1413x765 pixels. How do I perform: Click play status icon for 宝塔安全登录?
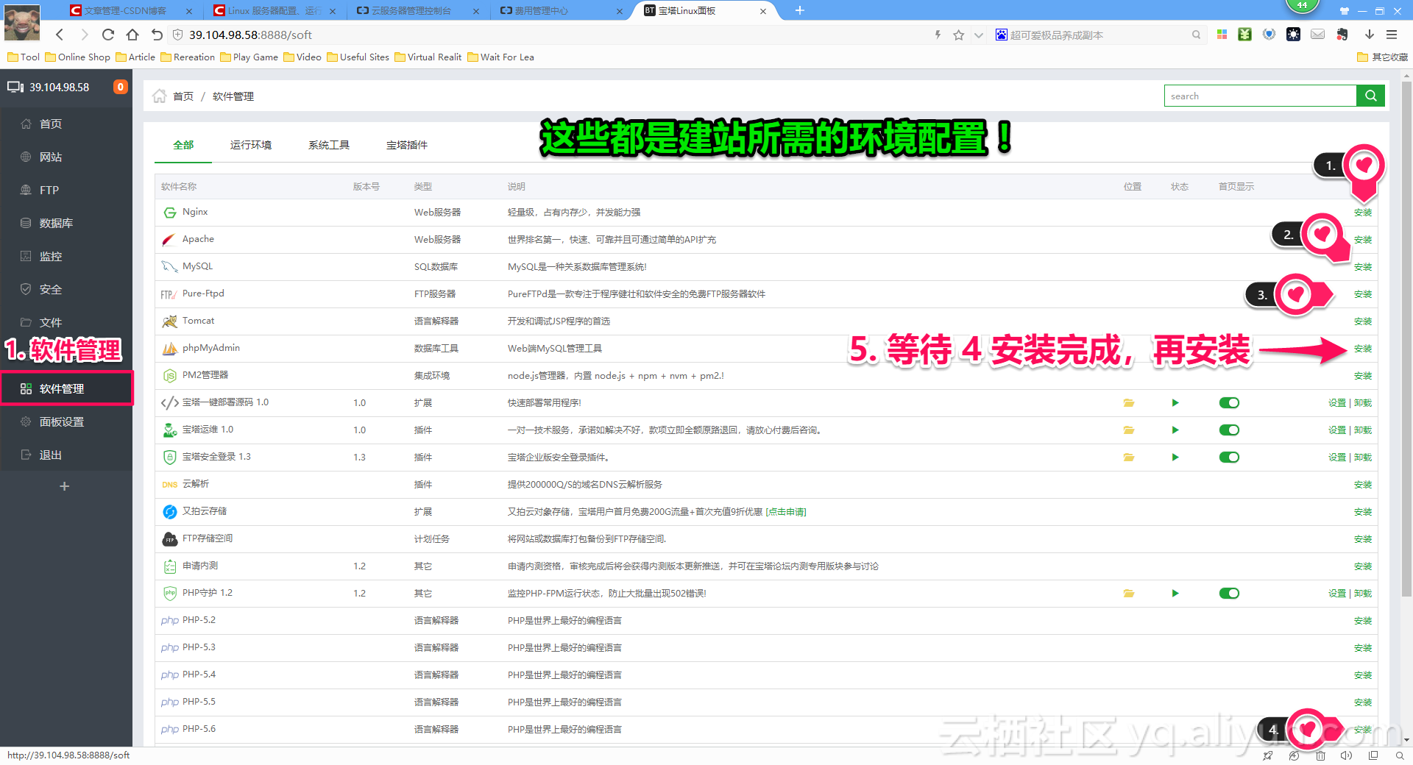pos(1175,458)
